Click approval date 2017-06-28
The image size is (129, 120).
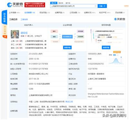click(x=34, y=79)
